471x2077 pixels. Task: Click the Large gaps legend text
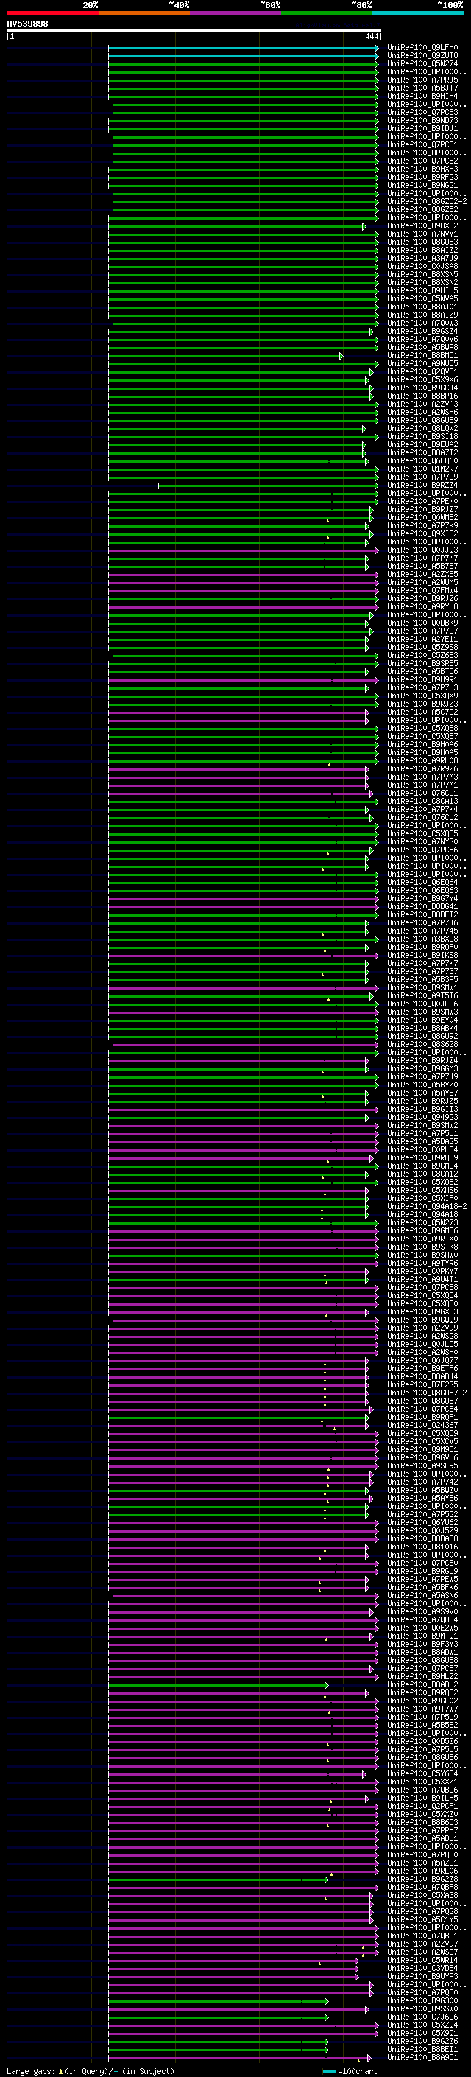pyautogui.click(x=91, y=2070)
